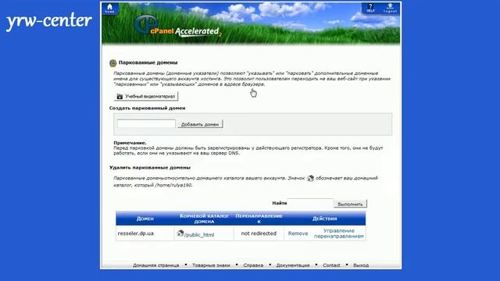Click the Корневой каталог домена column header
This screenshot has width=500, height=281.
coord(204,219)
